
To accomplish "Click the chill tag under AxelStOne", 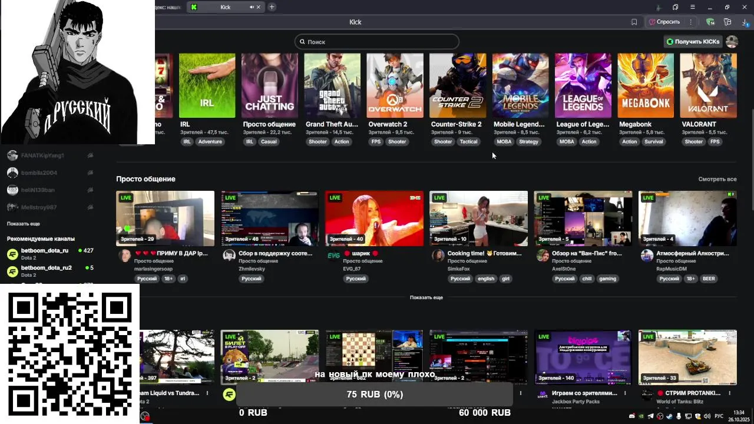I will tap(586, 279).
